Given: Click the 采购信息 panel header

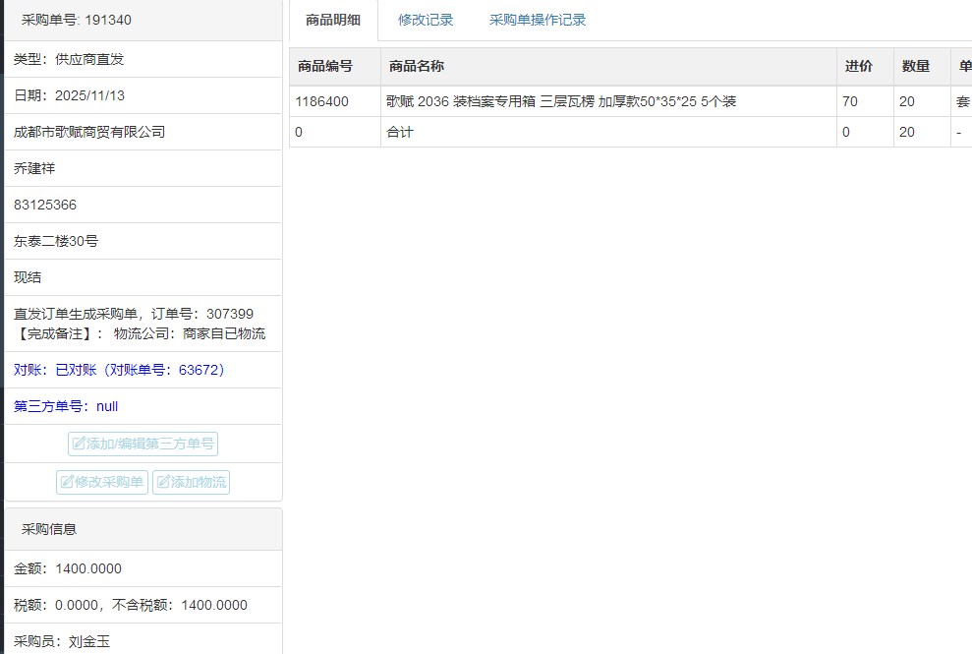Looking at the screenshot, I should (49, 529).
